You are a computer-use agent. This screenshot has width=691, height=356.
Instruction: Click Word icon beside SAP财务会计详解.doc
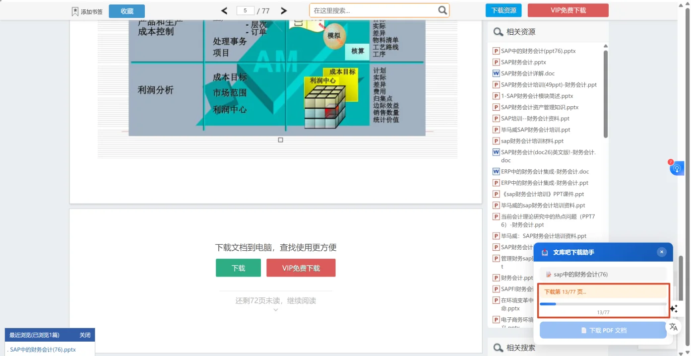tap(496, 73)
